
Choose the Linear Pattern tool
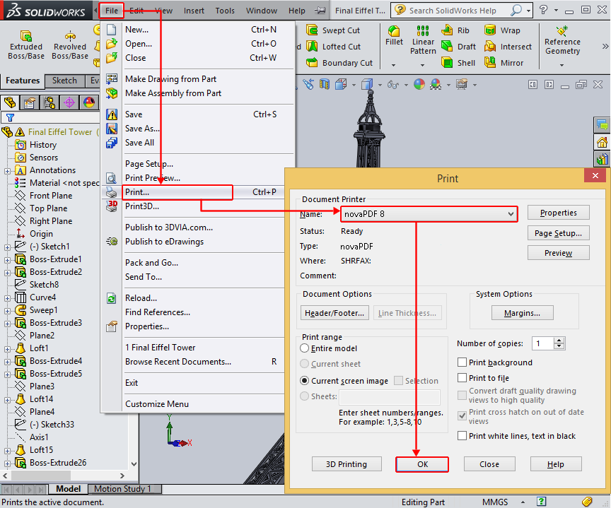tap(423, 40)
